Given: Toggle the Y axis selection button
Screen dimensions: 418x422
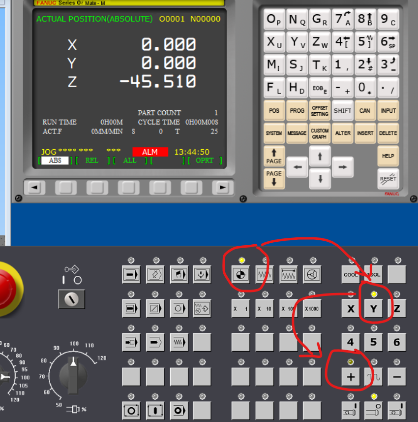Looking at the screenshot, I should coord(374,309).
